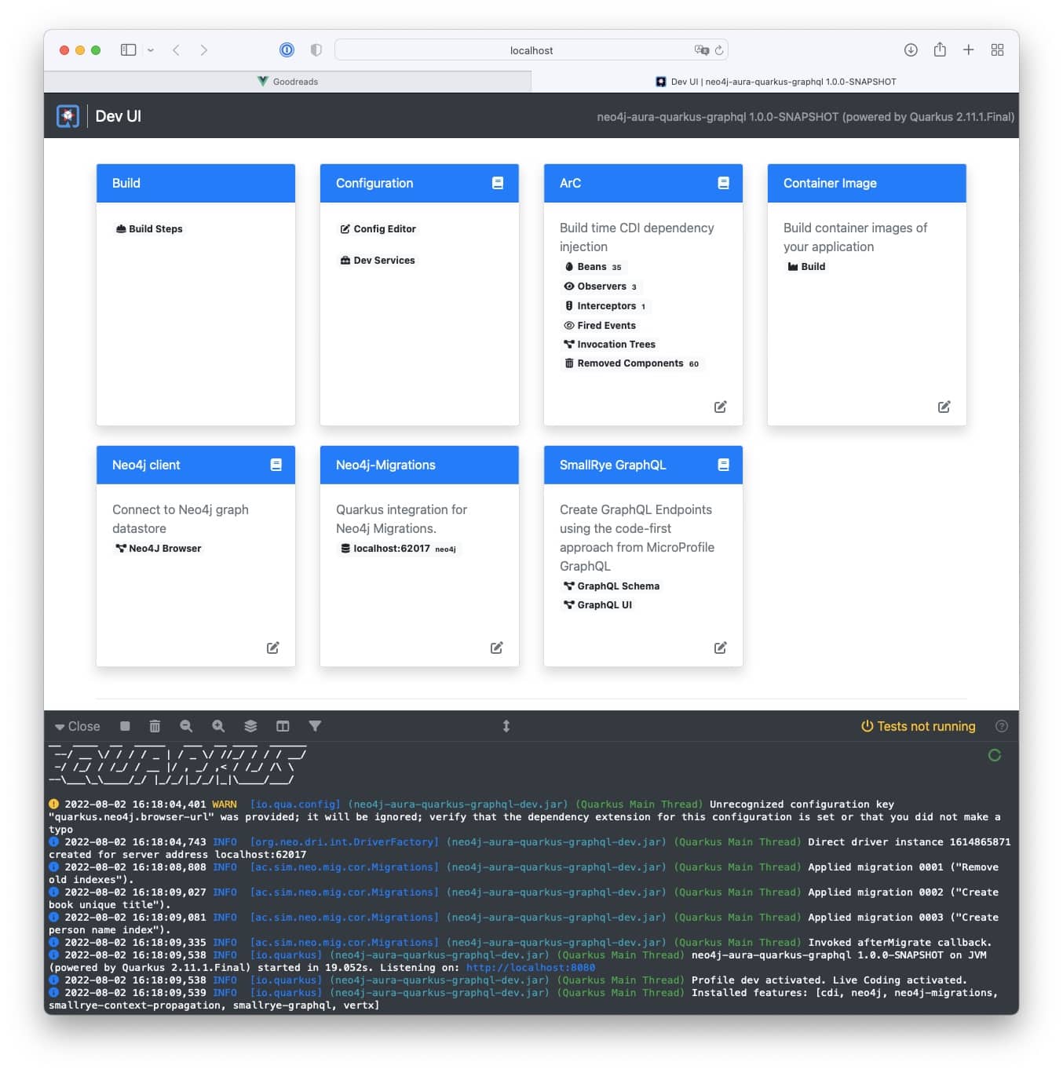Edit Container Image configuration via pencil icon
This screenshot has width=1063, height=1073.
944,407
